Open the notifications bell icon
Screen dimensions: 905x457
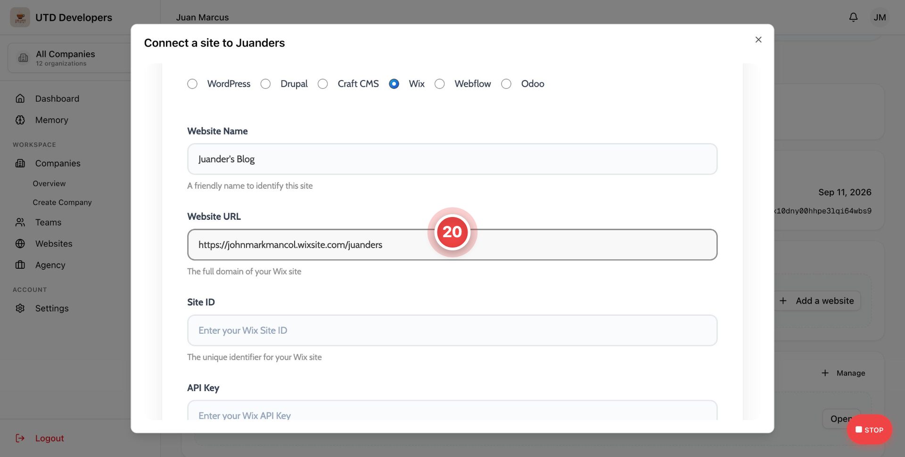click(x=853, y=17)
